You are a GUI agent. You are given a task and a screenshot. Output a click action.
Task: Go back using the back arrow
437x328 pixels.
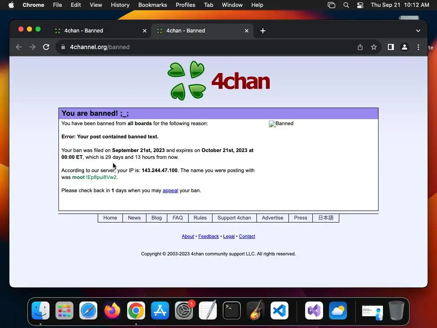[x=19, y=47]
